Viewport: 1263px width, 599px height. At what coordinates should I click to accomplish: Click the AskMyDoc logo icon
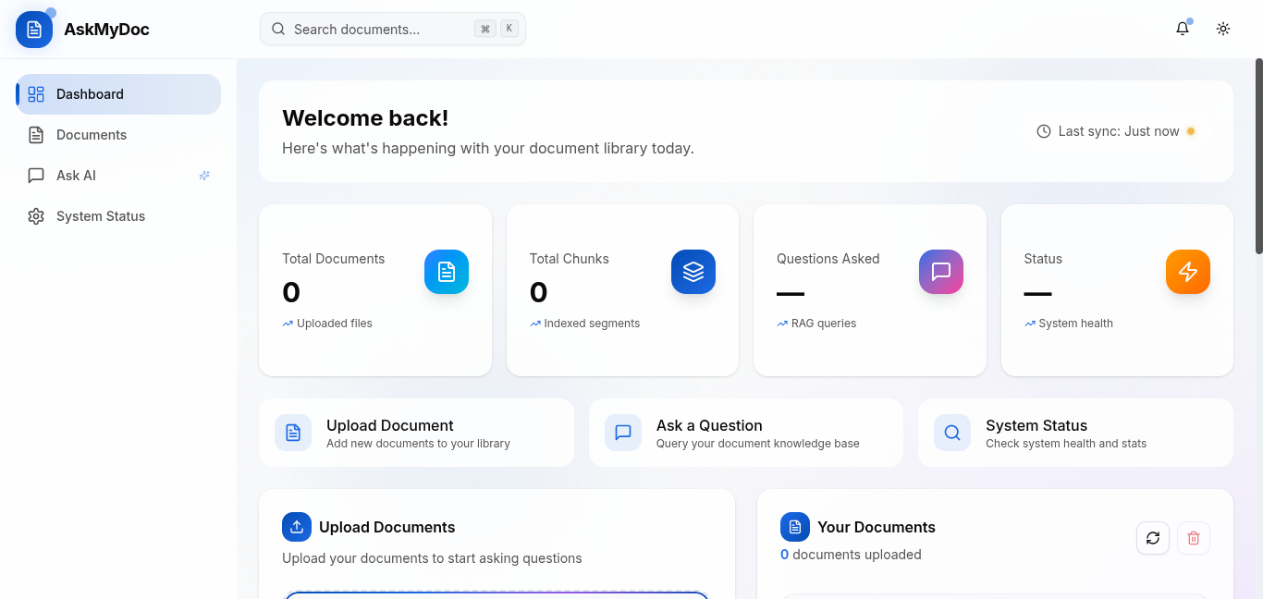pyautogui.click(x=33, y=29)
